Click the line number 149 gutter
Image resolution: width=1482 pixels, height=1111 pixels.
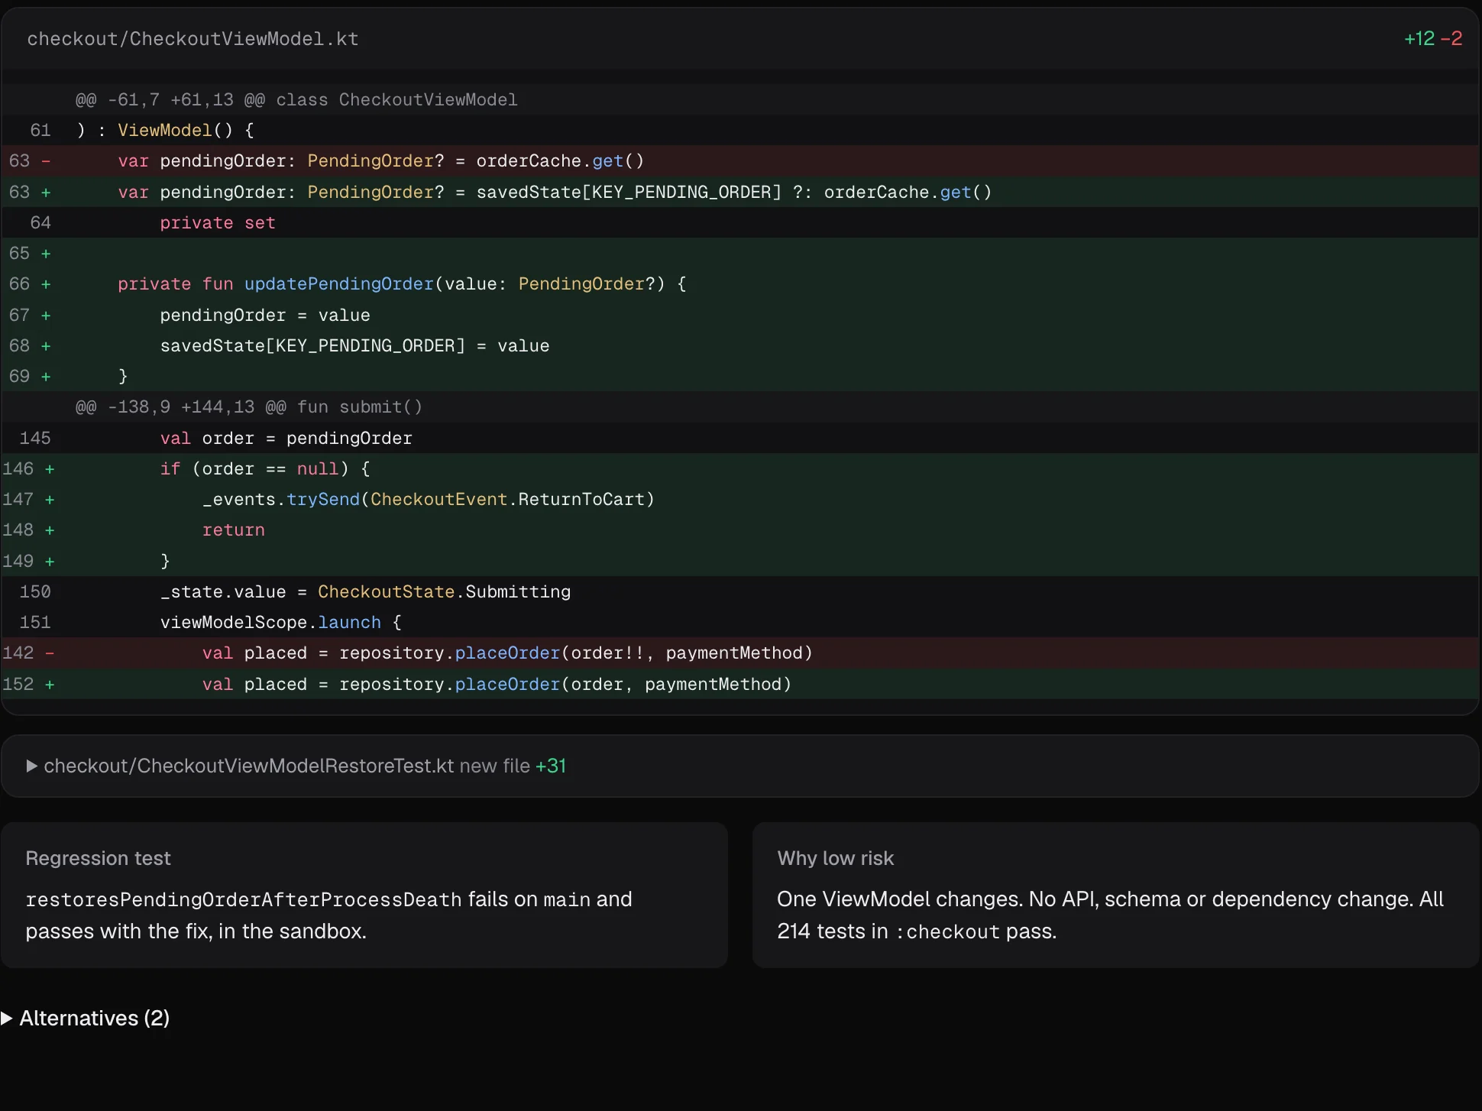[18, 561]
